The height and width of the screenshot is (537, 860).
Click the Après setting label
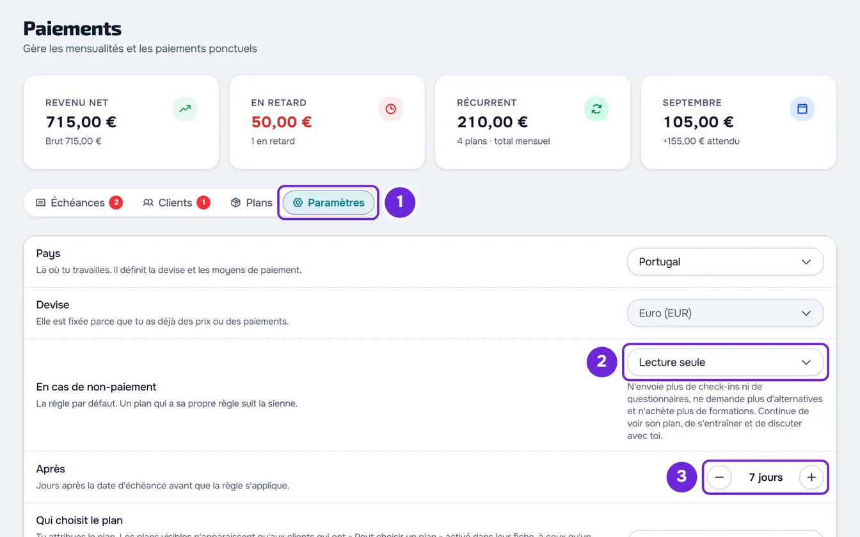(51, 469)
